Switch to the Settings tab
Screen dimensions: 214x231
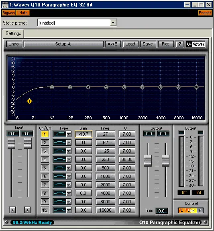coord(13,33)
